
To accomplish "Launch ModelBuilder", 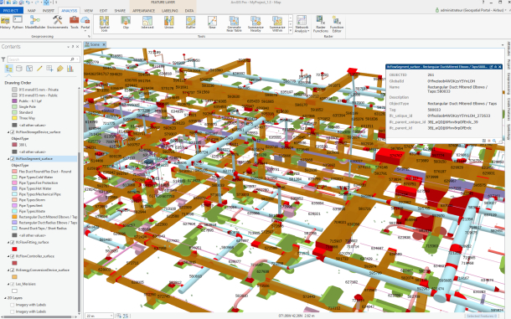I will 35,23.
